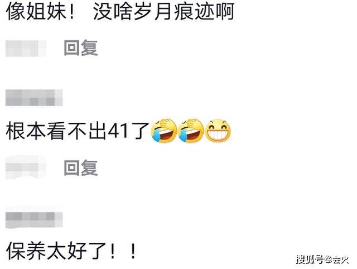357x269 pixels.
Task: Click first laughing-crying emoji after 41了
Action: [x=163, y=131]
